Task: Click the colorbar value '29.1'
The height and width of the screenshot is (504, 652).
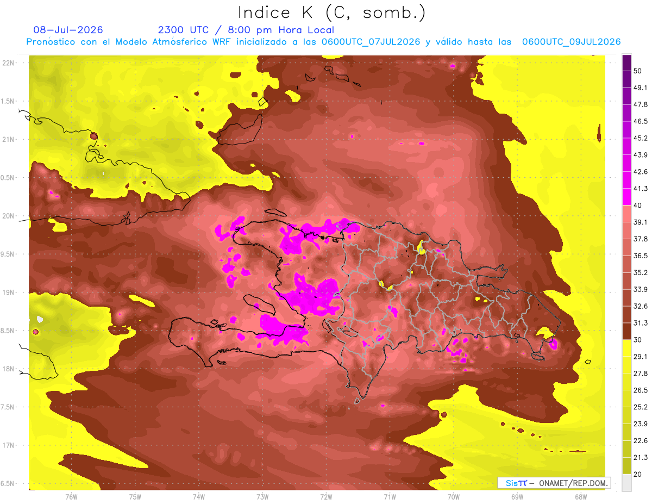Action: 640,357
